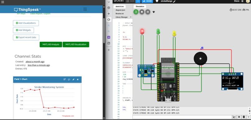Image resolution: width=251 pixels, height=120 pixels.
Task: Like the project with heart icon
Action: pos(157,1)
